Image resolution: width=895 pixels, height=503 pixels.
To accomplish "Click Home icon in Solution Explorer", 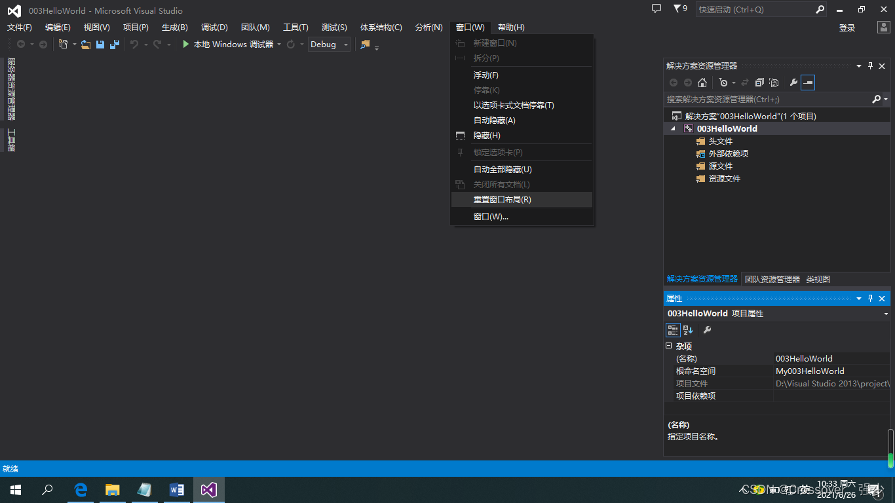I will [702, 83].
